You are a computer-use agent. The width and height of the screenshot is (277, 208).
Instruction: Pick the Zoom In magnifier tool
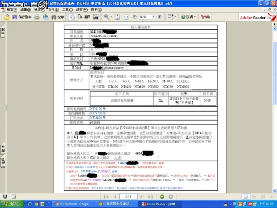click(107, 17)
